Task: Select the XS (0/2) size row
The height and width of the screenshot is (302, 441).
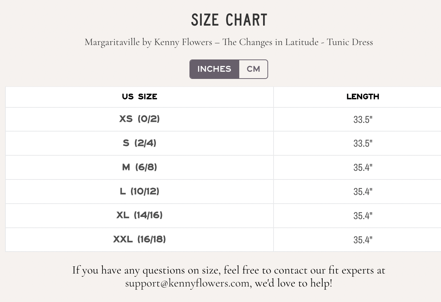Action: (x=140, y=119)
